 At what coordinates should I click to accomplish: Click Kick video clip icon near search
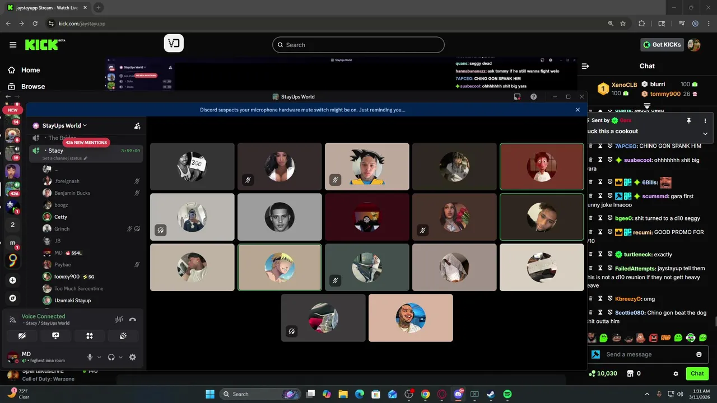click(x=174, y=44)
